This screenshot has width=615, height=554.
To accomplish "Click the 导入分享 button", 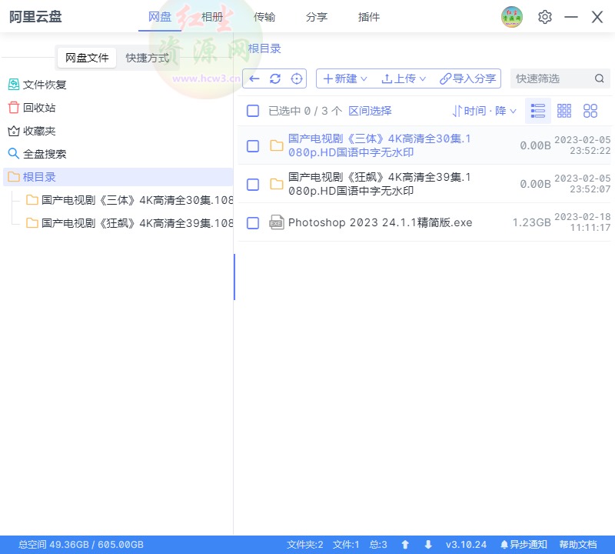I will [468, 78].
